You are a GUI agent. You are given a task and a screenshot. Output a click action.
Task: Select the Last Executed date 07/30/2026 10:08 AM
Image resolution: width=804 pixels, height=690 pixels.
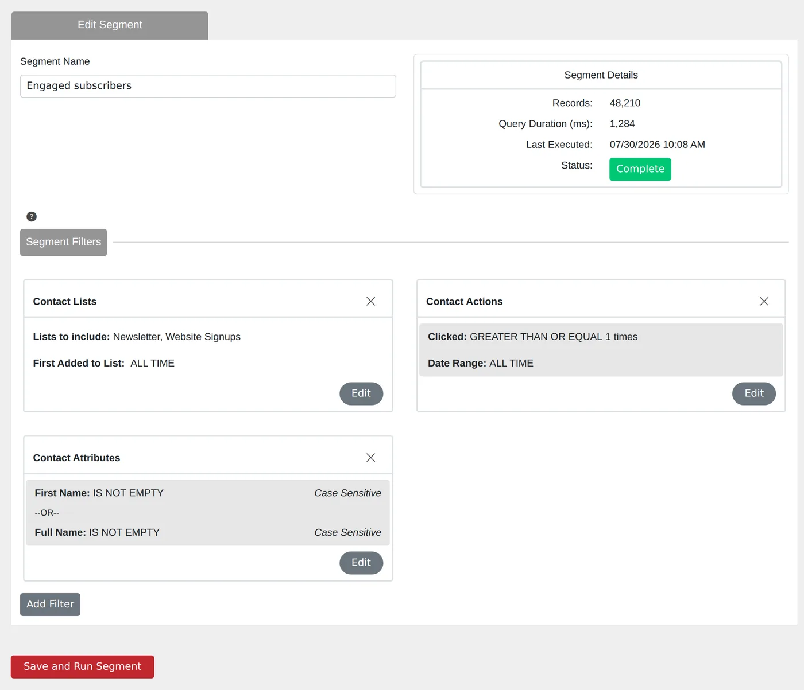657,145
